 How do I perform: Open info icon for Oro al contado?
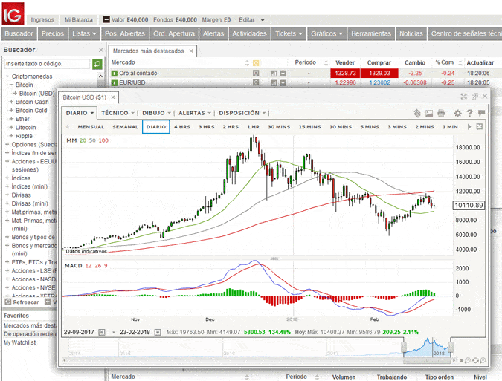[x=256, y=74]
